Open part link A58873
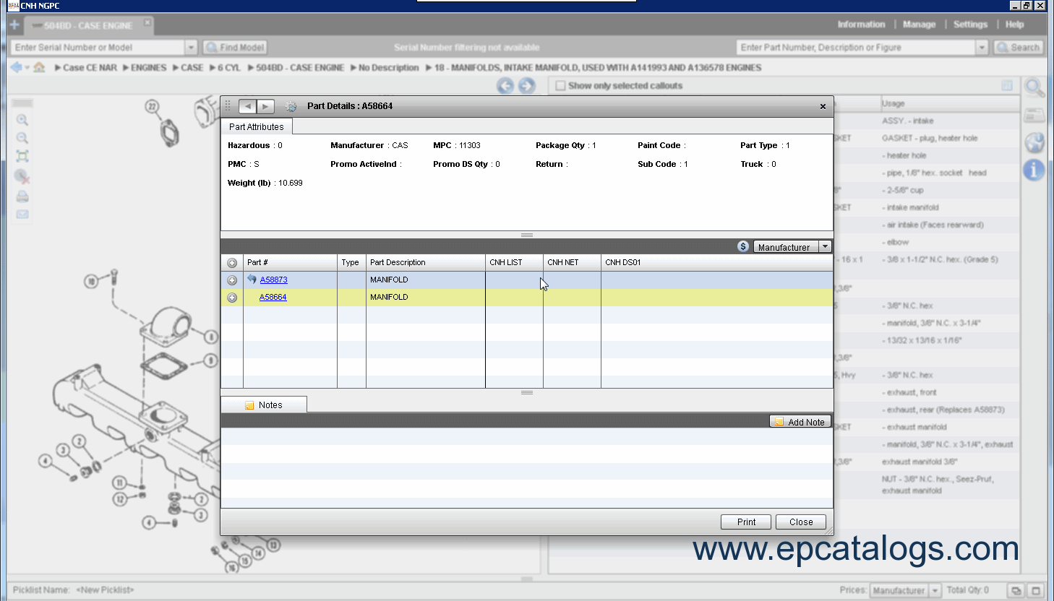Viewport: 1054px width, 601px height. (x=273, y=280)
